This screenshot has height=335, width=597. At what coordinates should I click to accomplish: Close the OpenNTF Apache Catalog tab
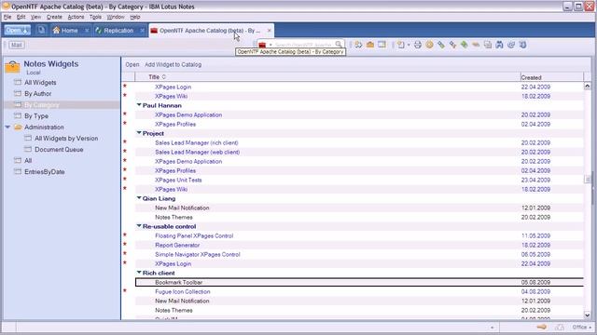tap(270, 31)
